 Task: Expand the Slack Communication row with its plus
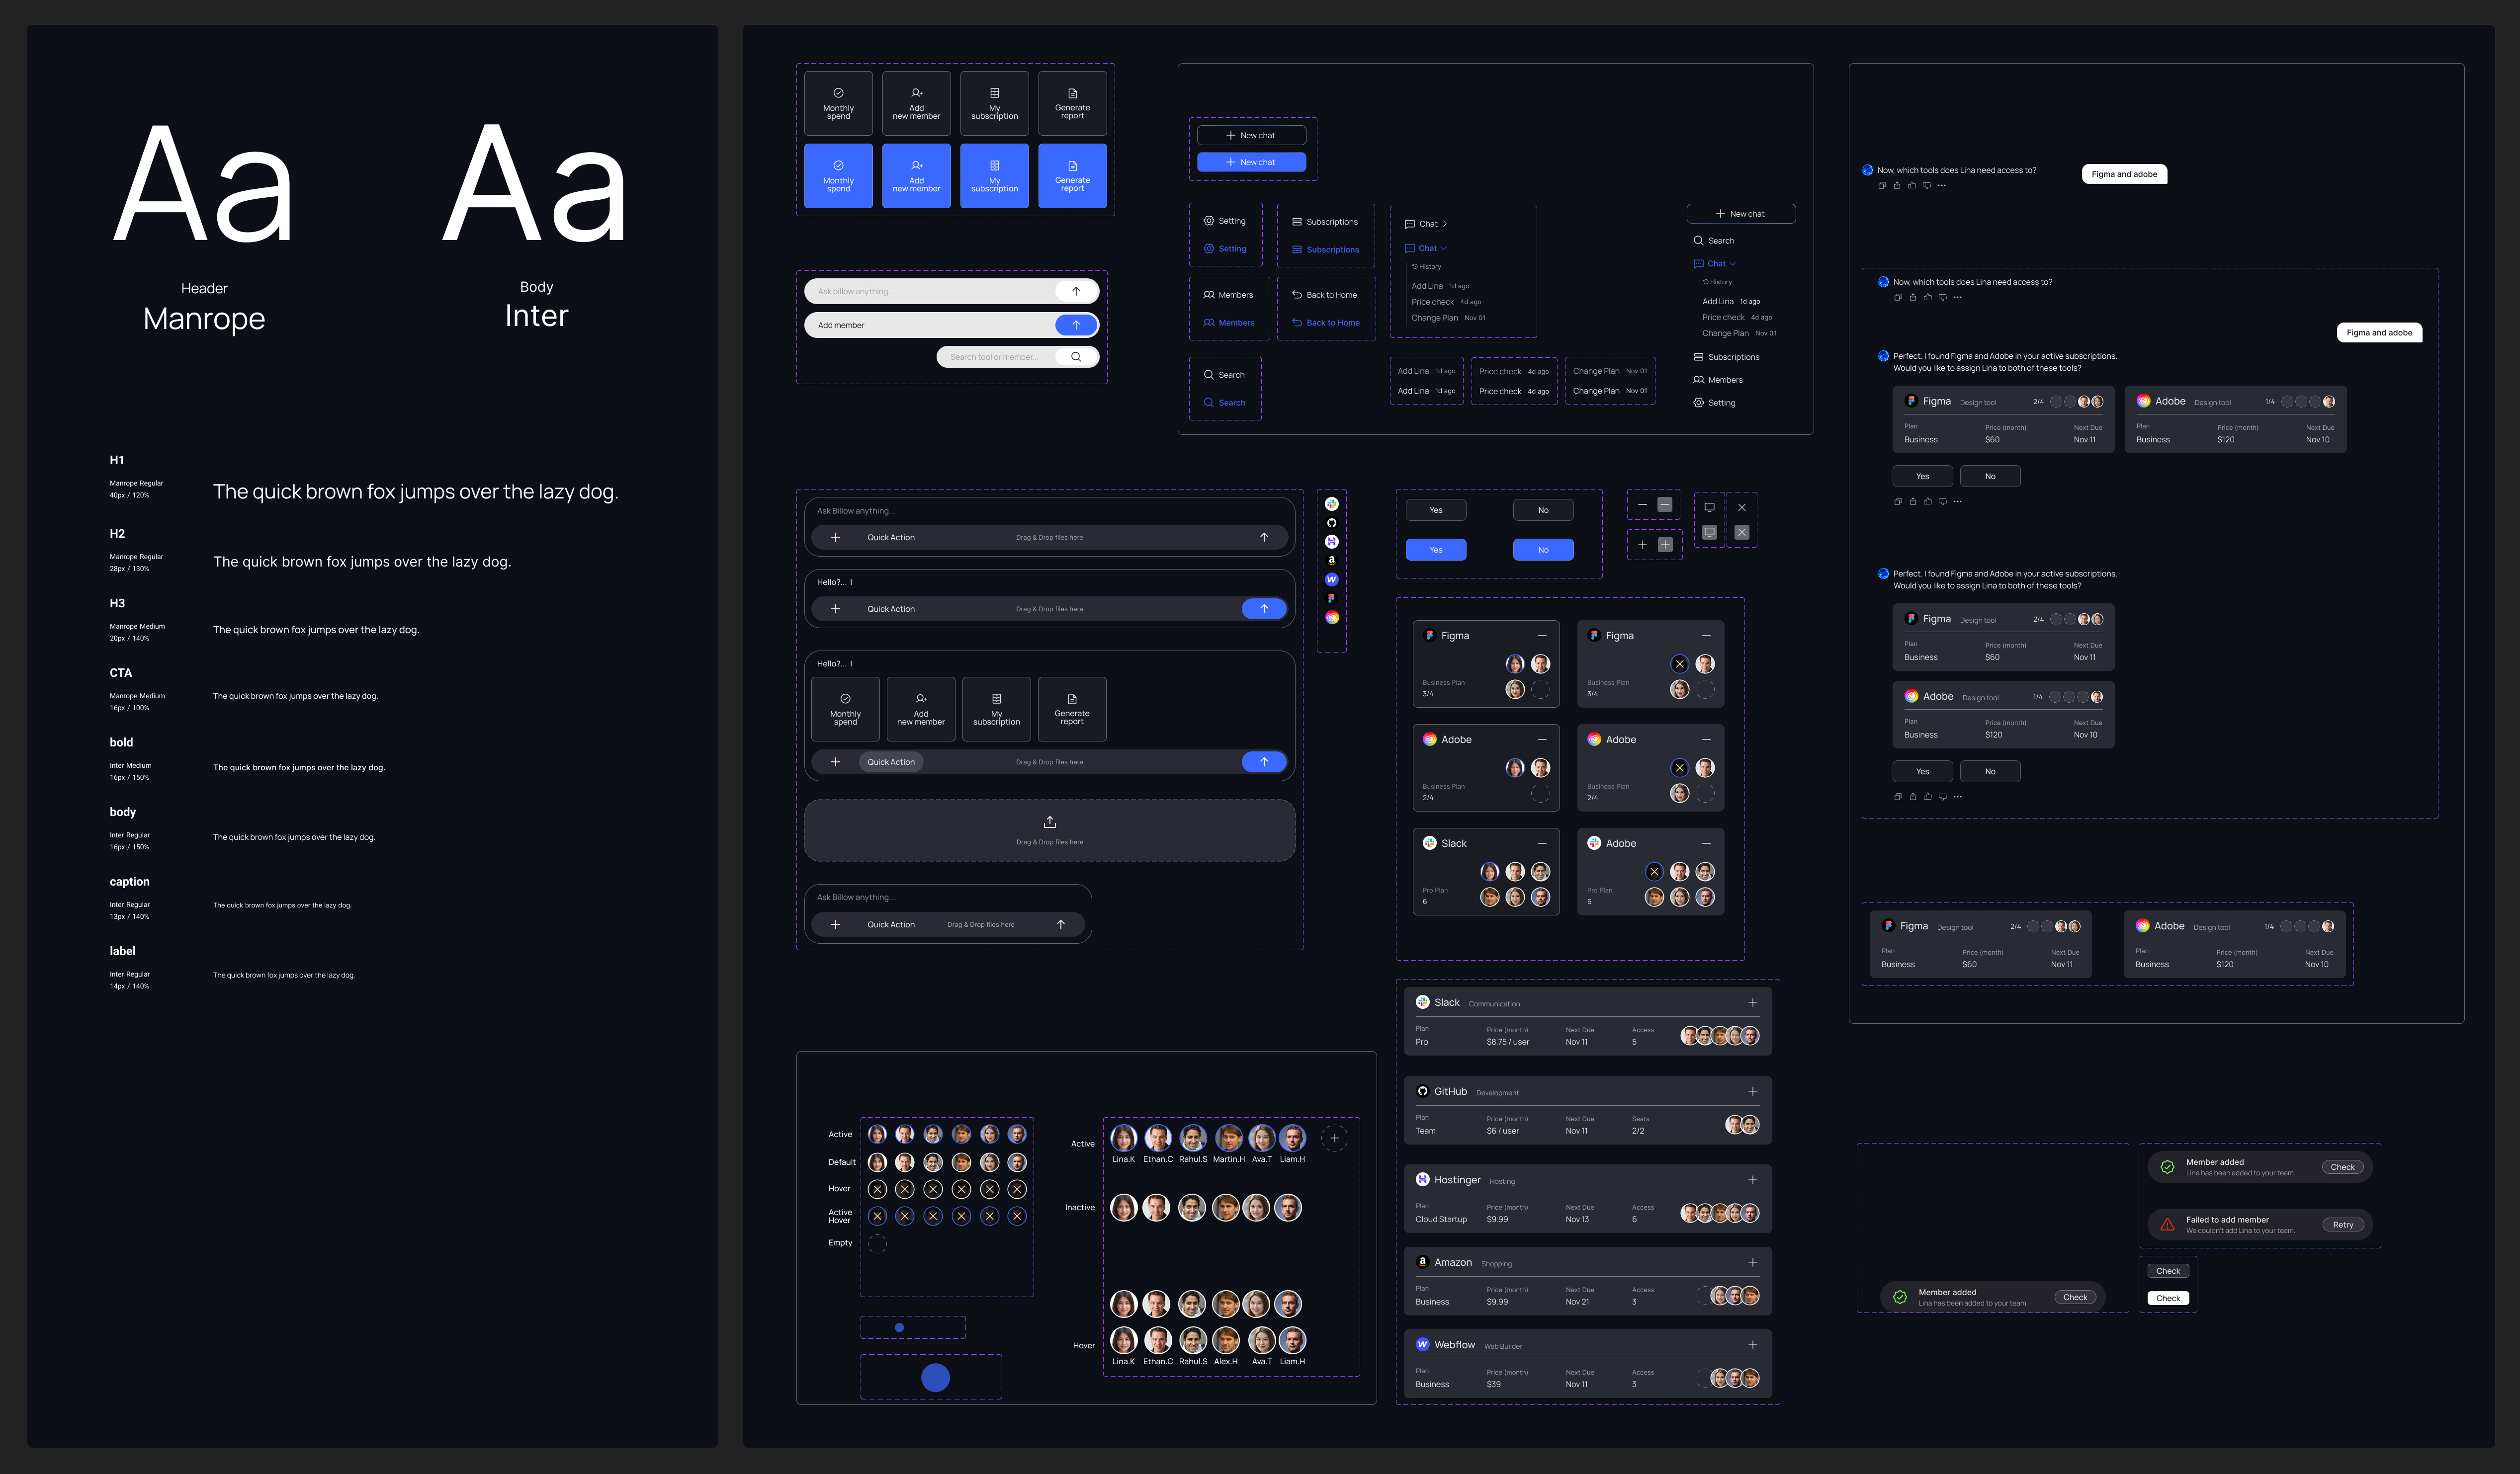1752,1002
